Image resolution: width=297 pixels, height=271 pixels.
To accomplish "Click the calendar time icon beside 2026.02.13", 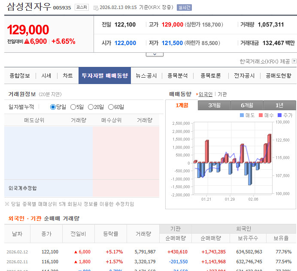I will point(96,8).
